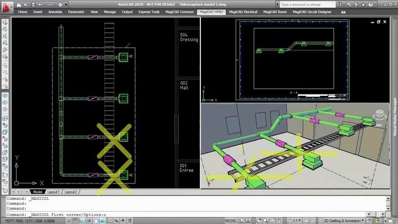Switch to the Layout1 tab
Viewport: 398px width, 224px height.
point(53,192)
